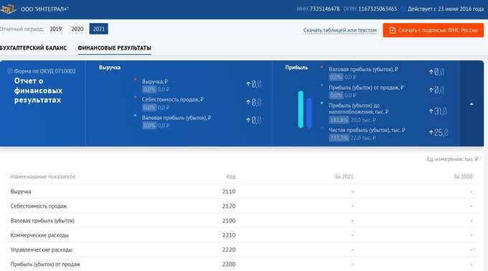Click the document icon in the orange download button

(x=393, y=30)
